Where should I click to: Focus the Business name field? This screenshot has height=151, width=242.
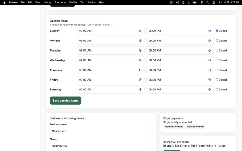point(101,131)
